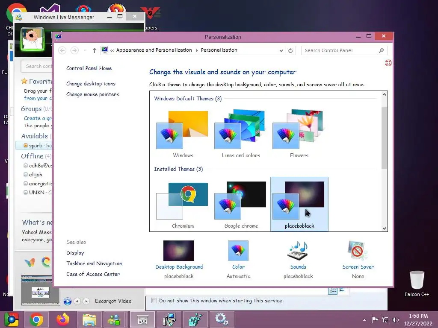Go to next video in Messenger
438x328 pixels.
[x=86, y=301]
